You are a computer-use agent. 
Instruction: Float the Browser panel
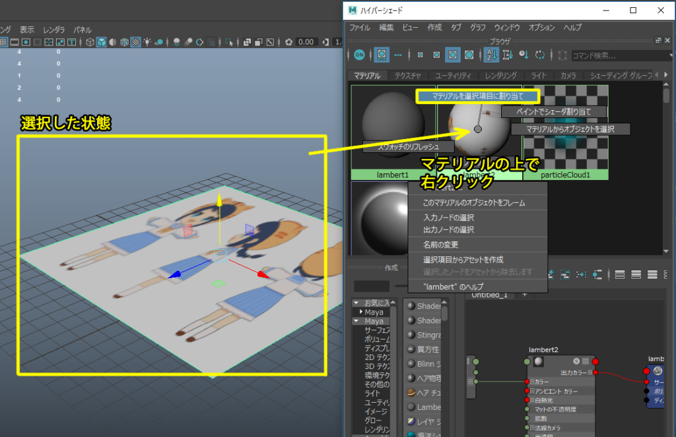click(x=658, y=40)
